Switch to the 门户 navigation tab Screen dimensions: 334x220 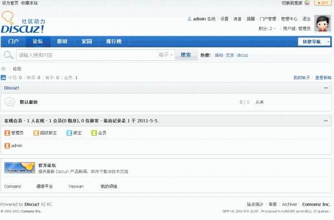[x=13, y=41]
